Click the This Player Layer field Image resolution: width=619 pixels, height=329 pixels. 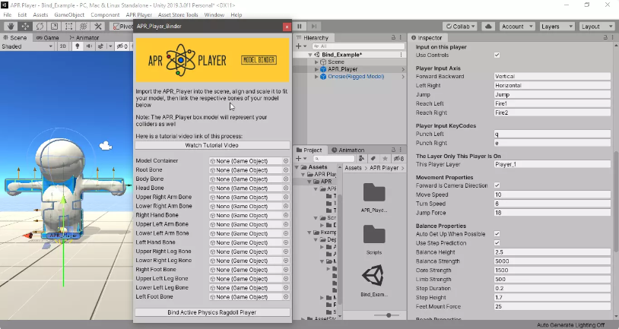552,164
